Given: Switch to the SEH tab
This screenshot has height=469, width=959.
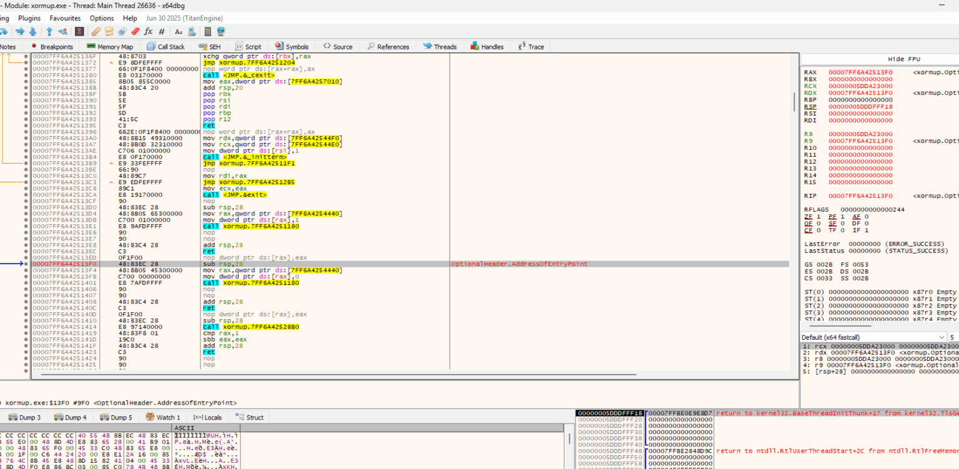Looking at the screenshot, I should point(210,47).
